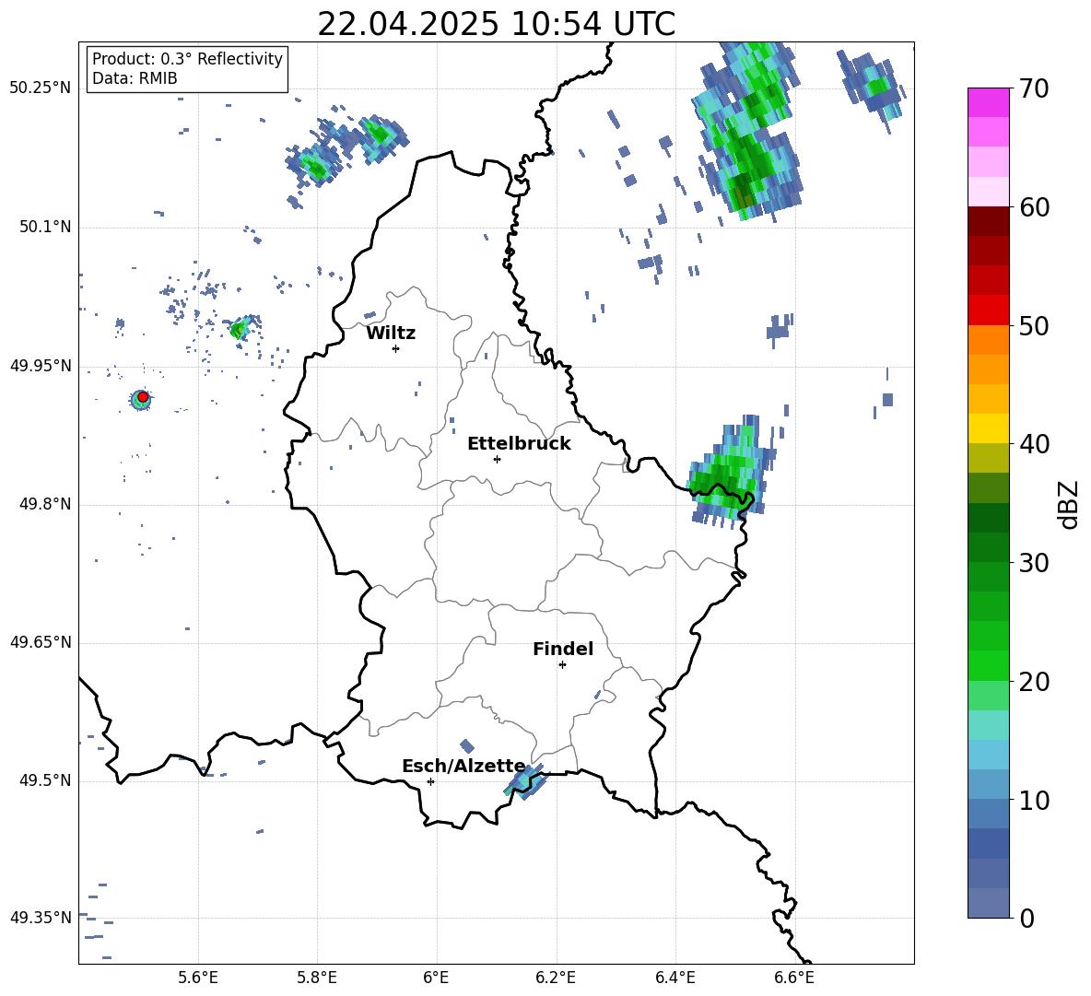Click the large green radar echo at top right

point(749,131)
